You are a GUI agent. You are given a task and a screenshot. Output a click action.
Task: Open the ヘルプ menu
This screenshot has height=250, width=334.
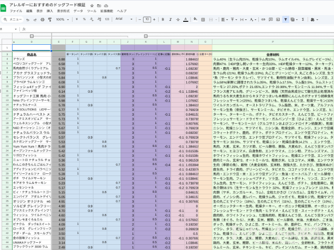click(x=122, y=11)
